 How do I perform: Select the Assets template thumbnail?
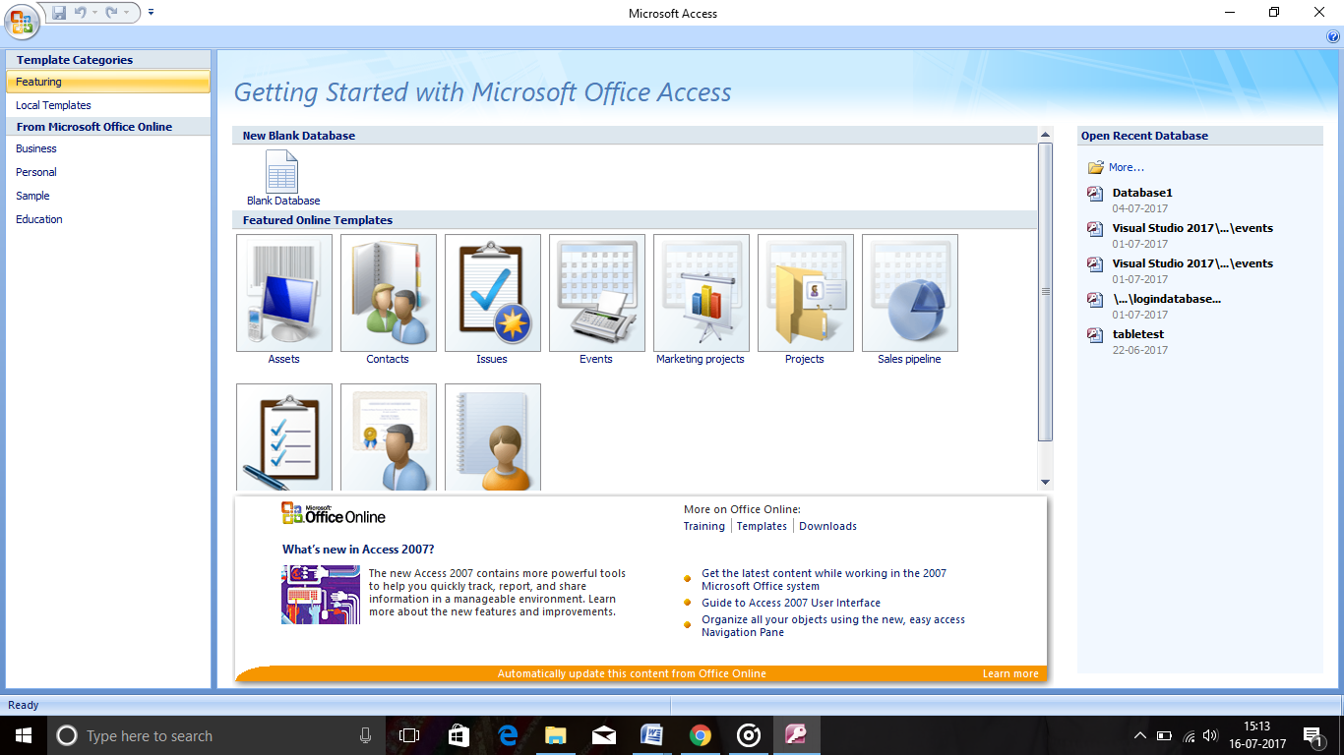coord(284,293)
